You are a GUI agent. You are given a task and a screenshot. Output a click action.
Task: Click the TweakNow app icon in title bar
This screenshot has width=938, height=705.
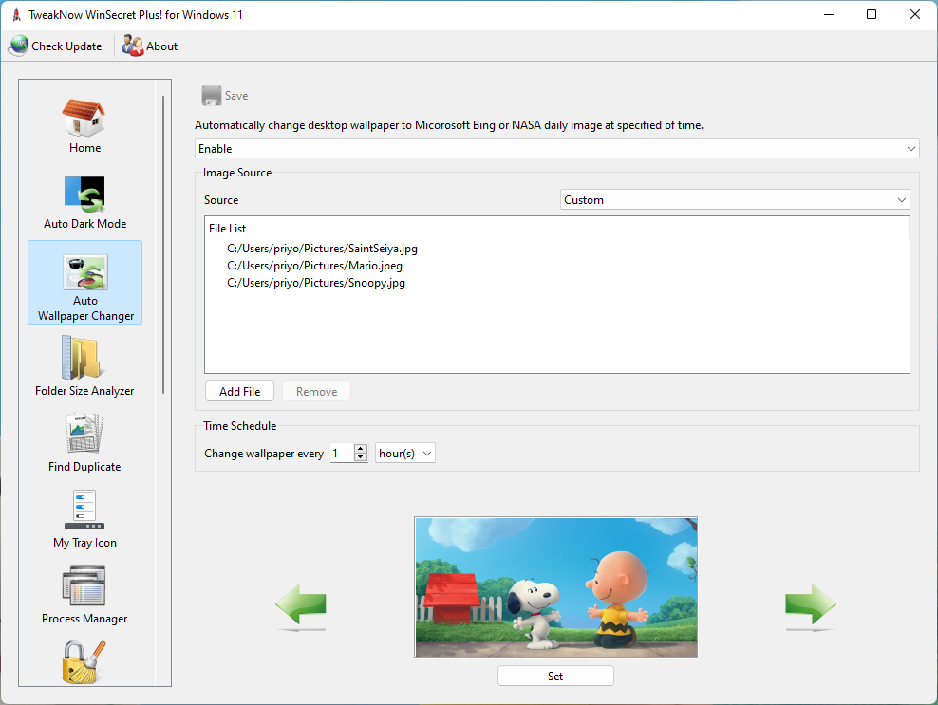coord(16,14)
